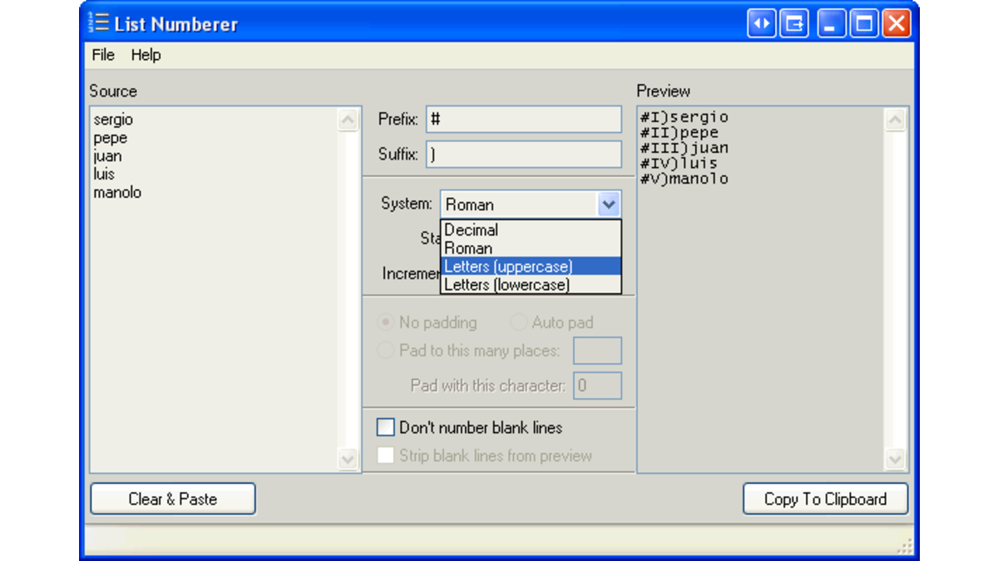Click the Clear & Paste button
Screen dimensions: 998x561
coord(173,499)
